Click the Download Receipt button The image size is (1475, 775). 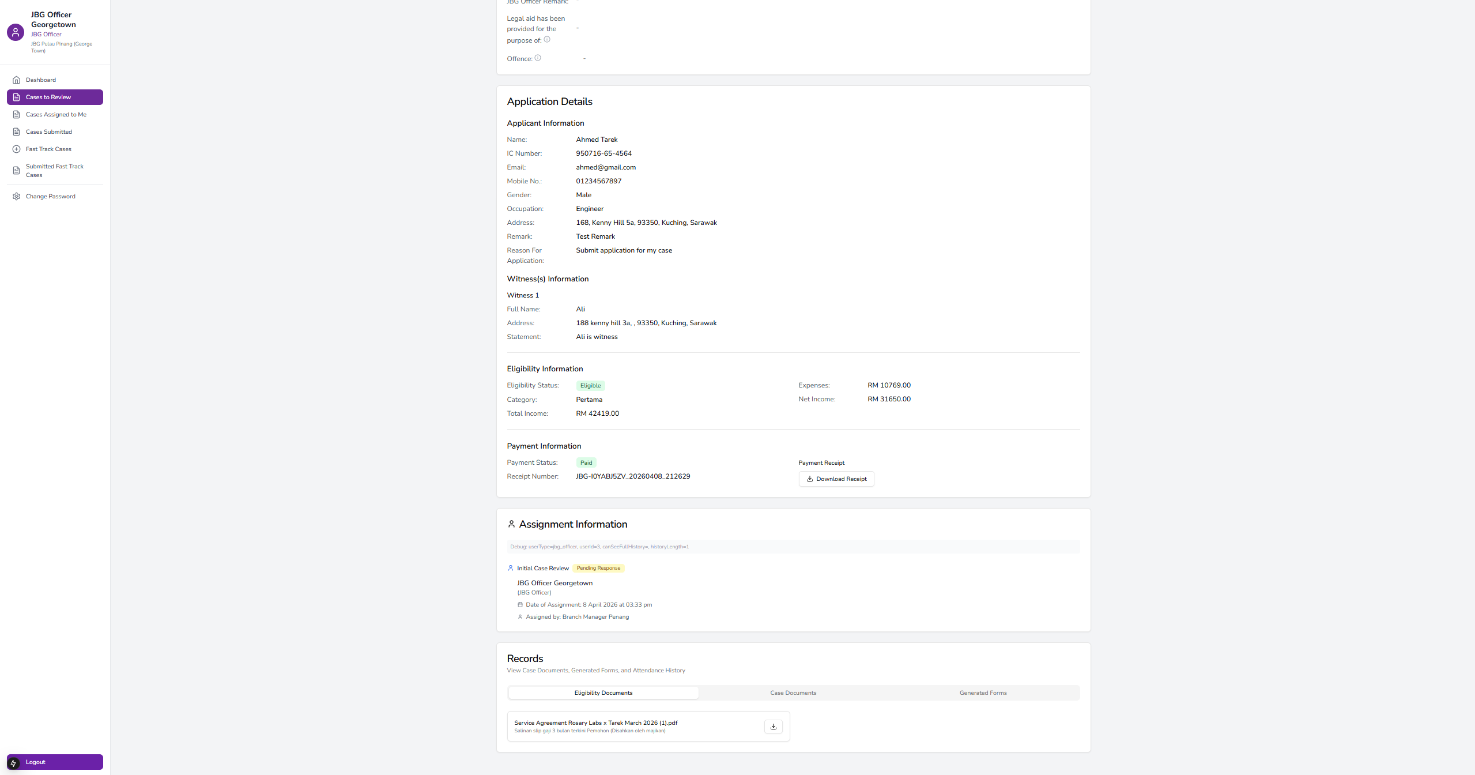pyautogui.click(x=836, y=479)
